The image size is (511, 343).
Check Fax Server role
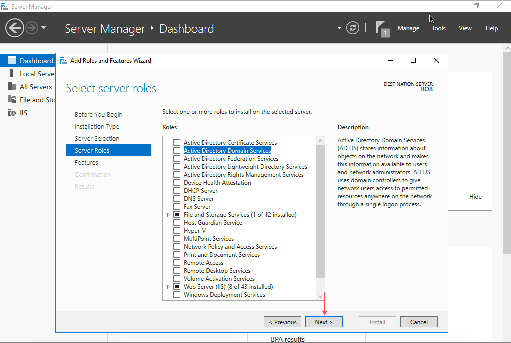pyautogui.click(x=177, y=207)
